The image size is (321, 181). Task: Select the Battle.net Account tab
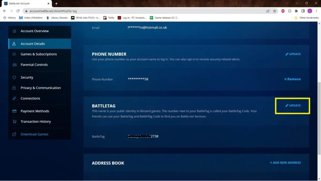click(27, 3)
